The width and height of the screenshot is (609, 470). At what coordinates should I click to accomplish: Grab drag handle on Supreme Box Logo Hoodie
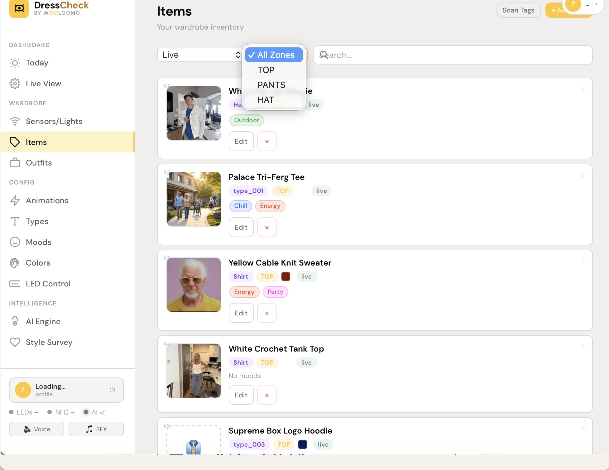pyautogui.click(x=583, y=429)
